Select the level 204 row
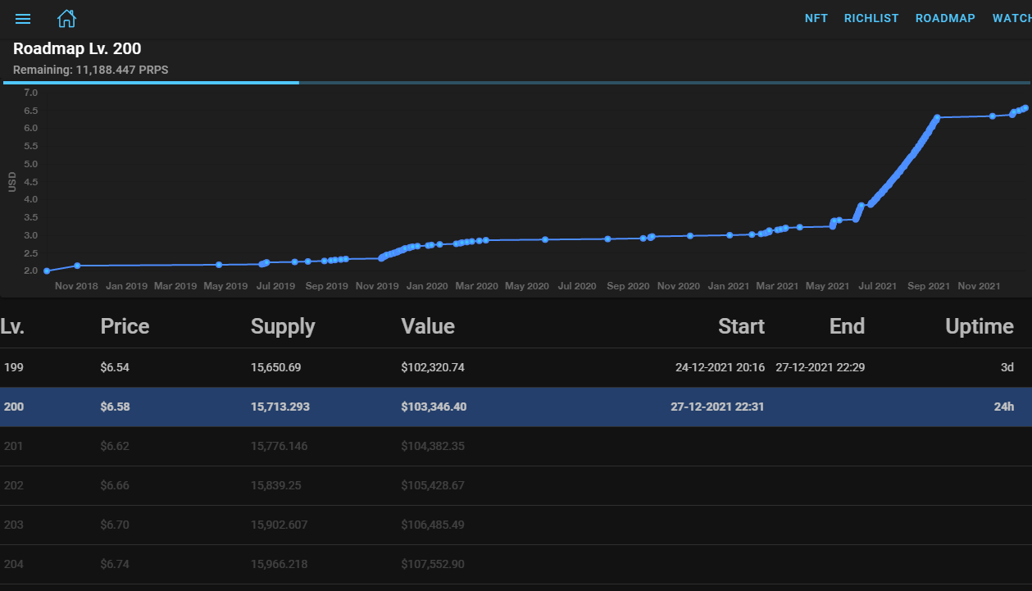The image size is (1032, 591). tap(516, 564)
